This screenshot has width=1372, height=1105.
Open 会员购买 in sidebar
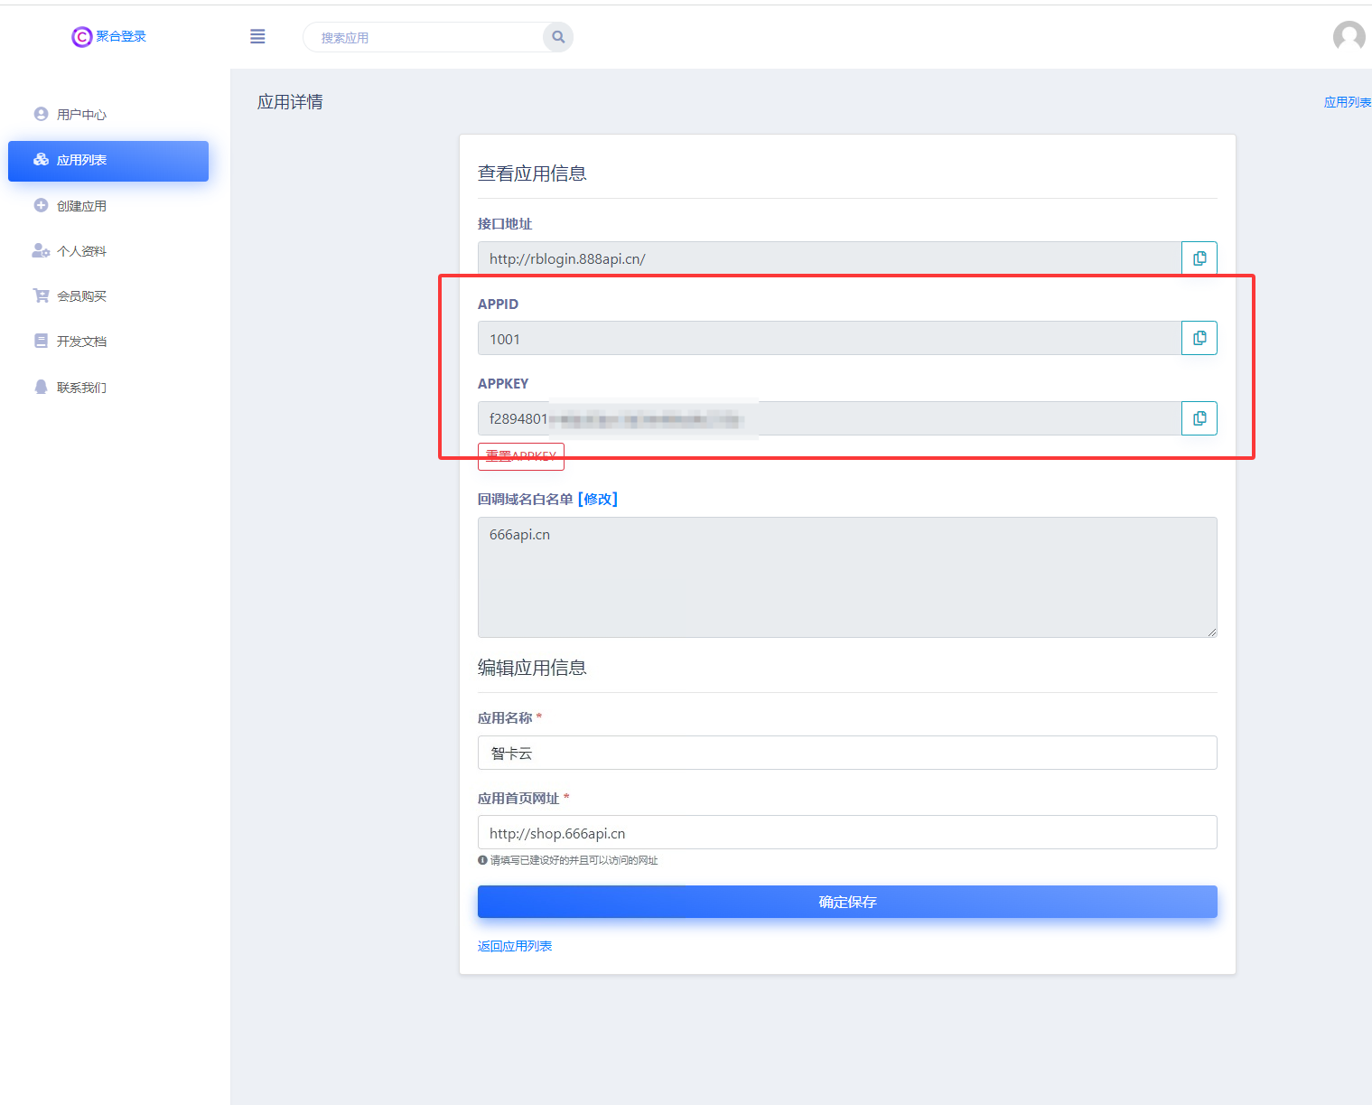pos(81,296)
